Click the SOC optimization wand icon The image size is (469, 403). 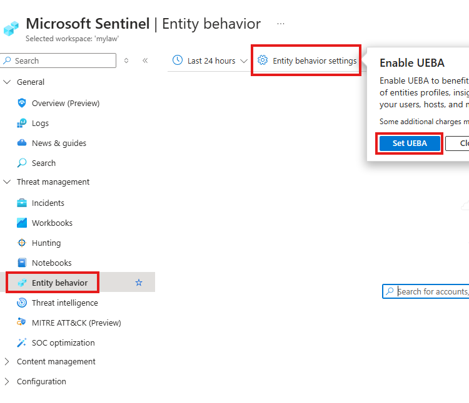pyautogui.click(x=22, y=342)
